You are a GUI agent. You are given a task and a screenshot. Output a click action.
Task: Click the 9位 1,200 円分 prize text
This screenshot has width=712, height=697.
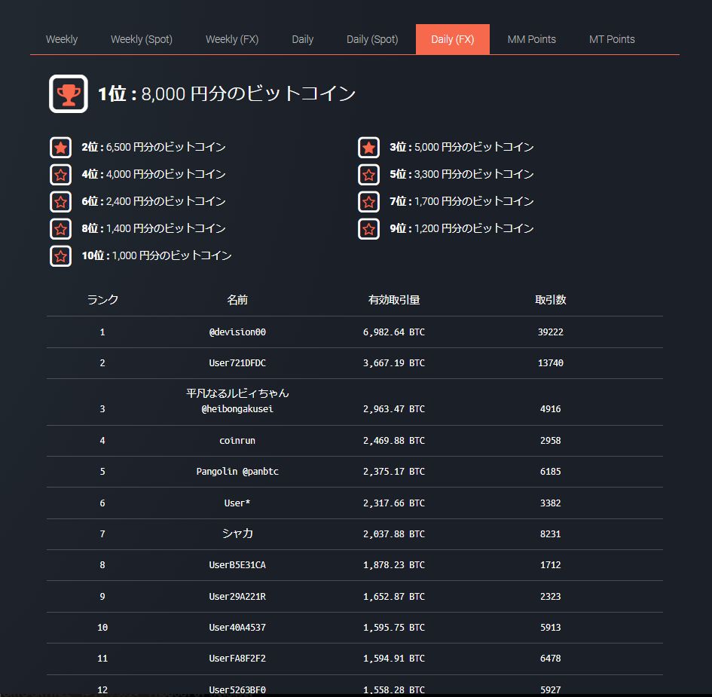click(462, 228)
